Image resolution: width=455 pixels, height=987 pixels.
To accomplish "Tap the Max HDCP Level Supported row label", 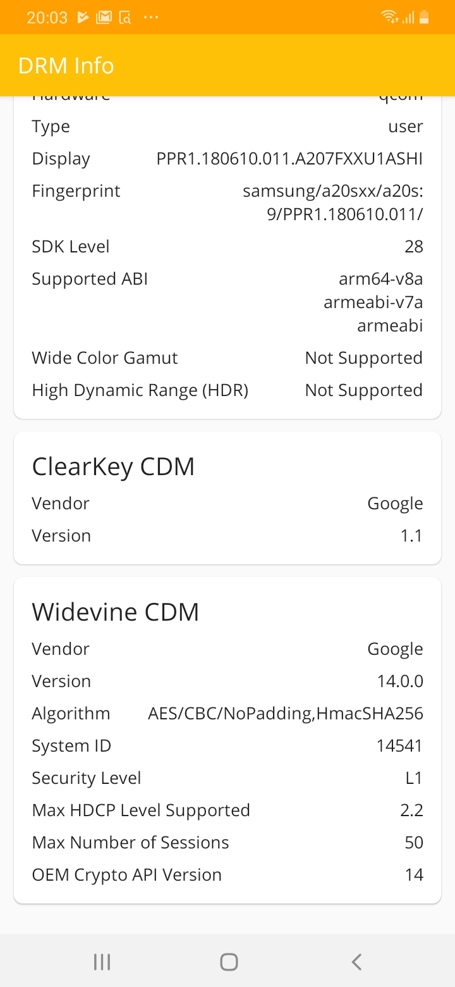I will [141, 810].
